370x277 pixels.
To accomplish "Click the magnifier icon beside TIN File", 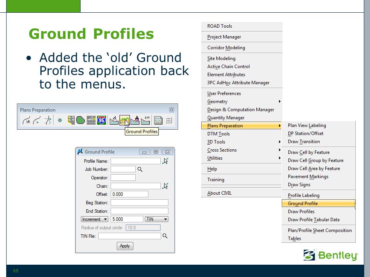I will (165, 236).
